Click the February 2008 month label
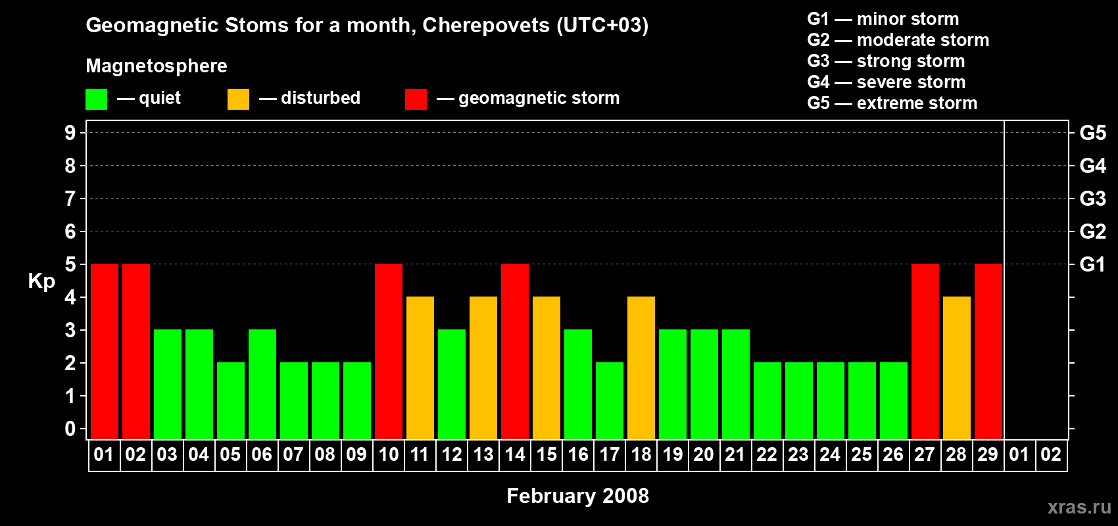This screenshot has height=526, width=1118. (x=577, y=496)
